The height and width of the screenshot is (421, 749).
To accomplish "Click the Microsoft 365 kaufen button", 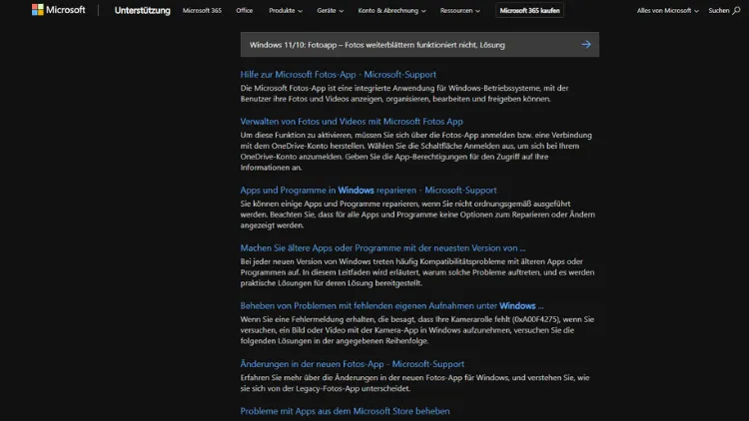I will click(x=531, y=10).
